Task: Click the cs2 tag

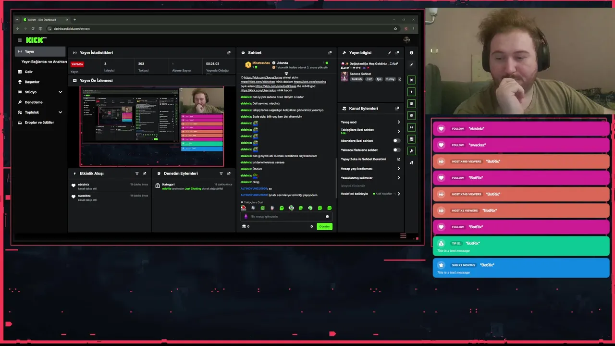Action: click(x=369, y=79)
